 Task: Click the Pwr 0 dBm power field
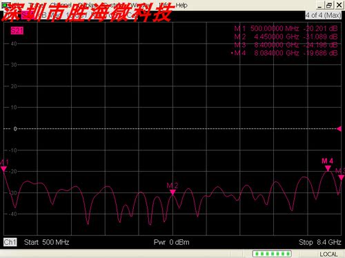click(172, 242)
